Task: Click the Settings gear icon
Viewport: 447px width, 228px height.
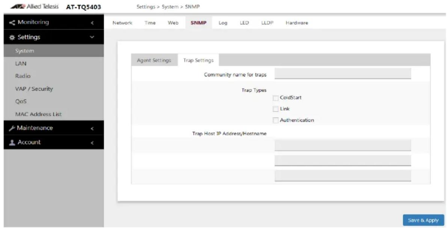Action: click(12, 37)
